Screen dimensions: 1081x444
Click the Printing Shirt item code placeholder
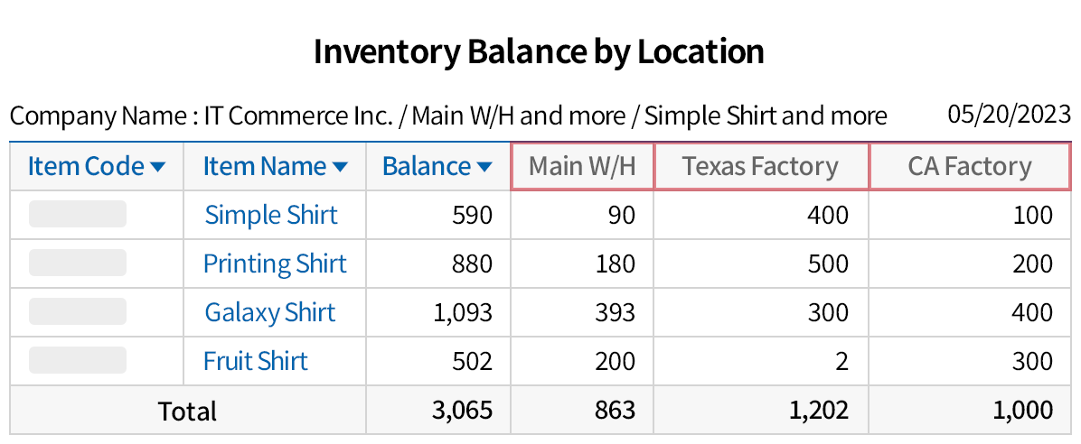tap(78, 264)
